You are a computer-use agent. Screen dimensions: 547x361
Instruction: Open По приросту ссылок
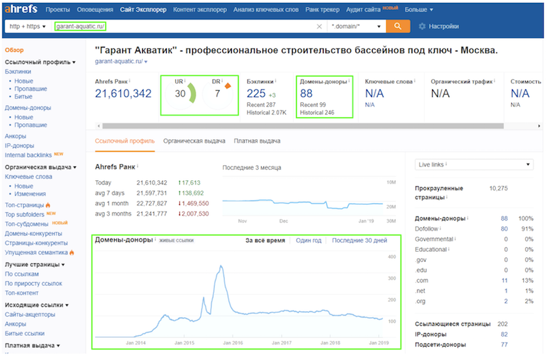(34, 283)
